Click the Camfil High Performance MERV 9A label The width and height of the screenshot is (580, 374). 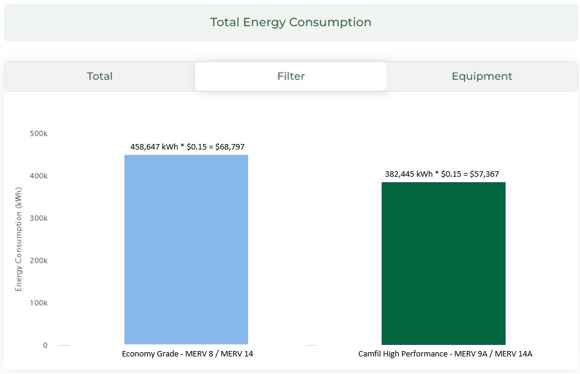click(445, 353)
